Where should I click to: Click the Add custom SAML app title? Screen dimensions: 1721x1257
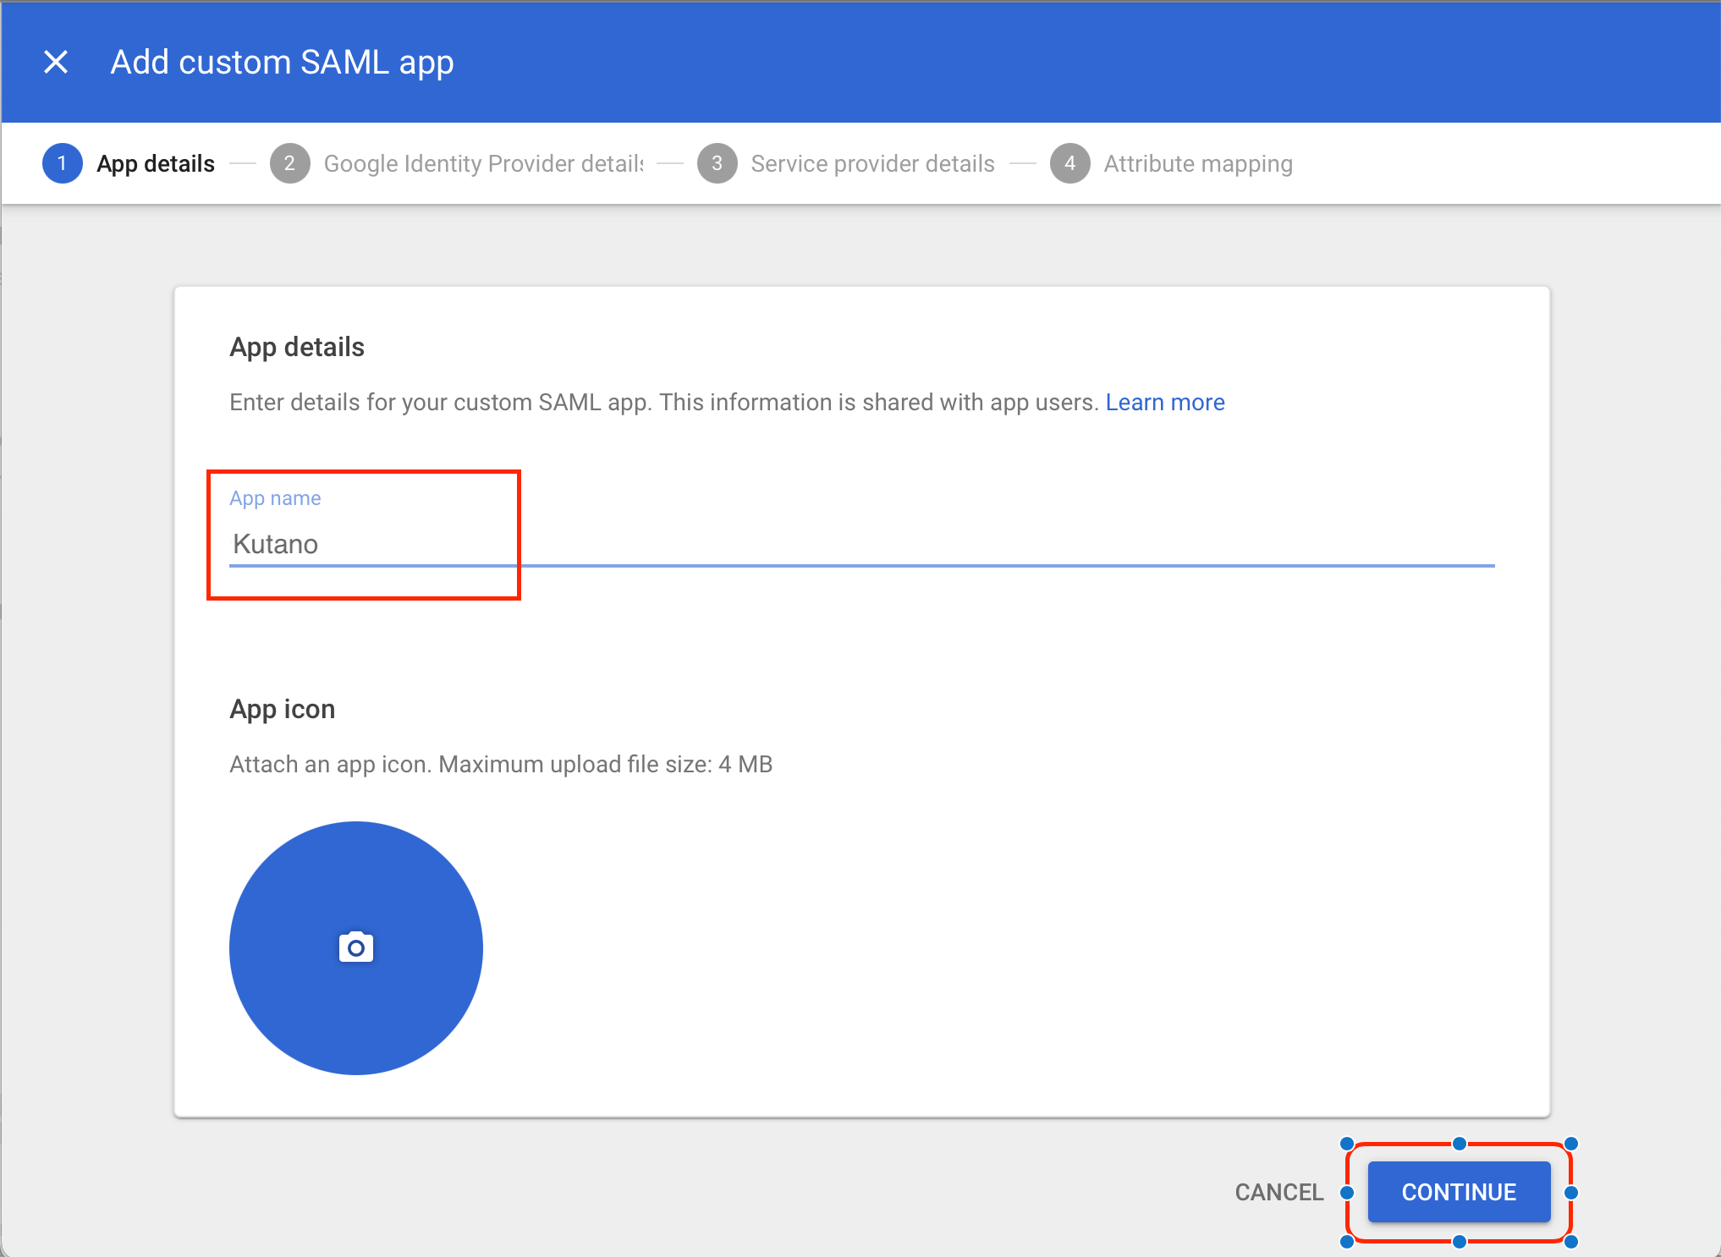(283, 63)
